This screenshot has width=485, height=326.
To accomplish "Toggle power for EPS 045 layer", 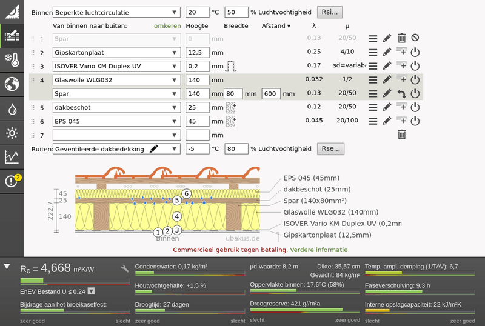I will [x=415, y=121].
